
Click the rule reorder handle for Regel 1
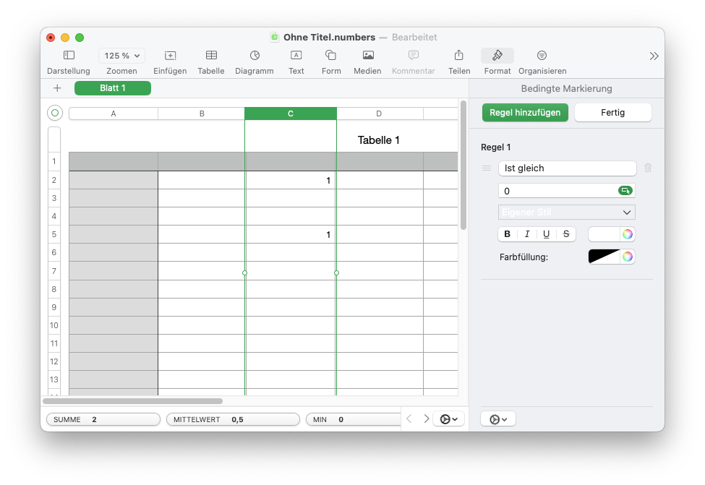[x=487, y=168]
